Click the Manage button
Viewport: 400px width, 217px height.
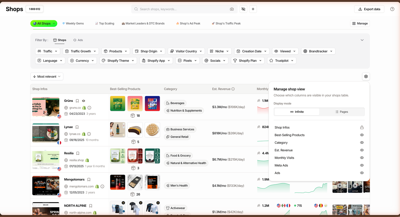[x=360, y=23]
